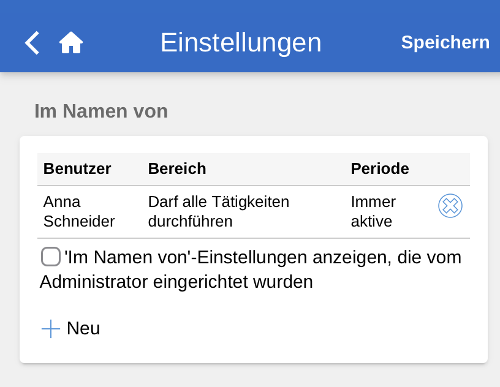The width and height of the screenshot is (500, 387).
Task: Click the Neu link to add entry
Action: [83, 329]
